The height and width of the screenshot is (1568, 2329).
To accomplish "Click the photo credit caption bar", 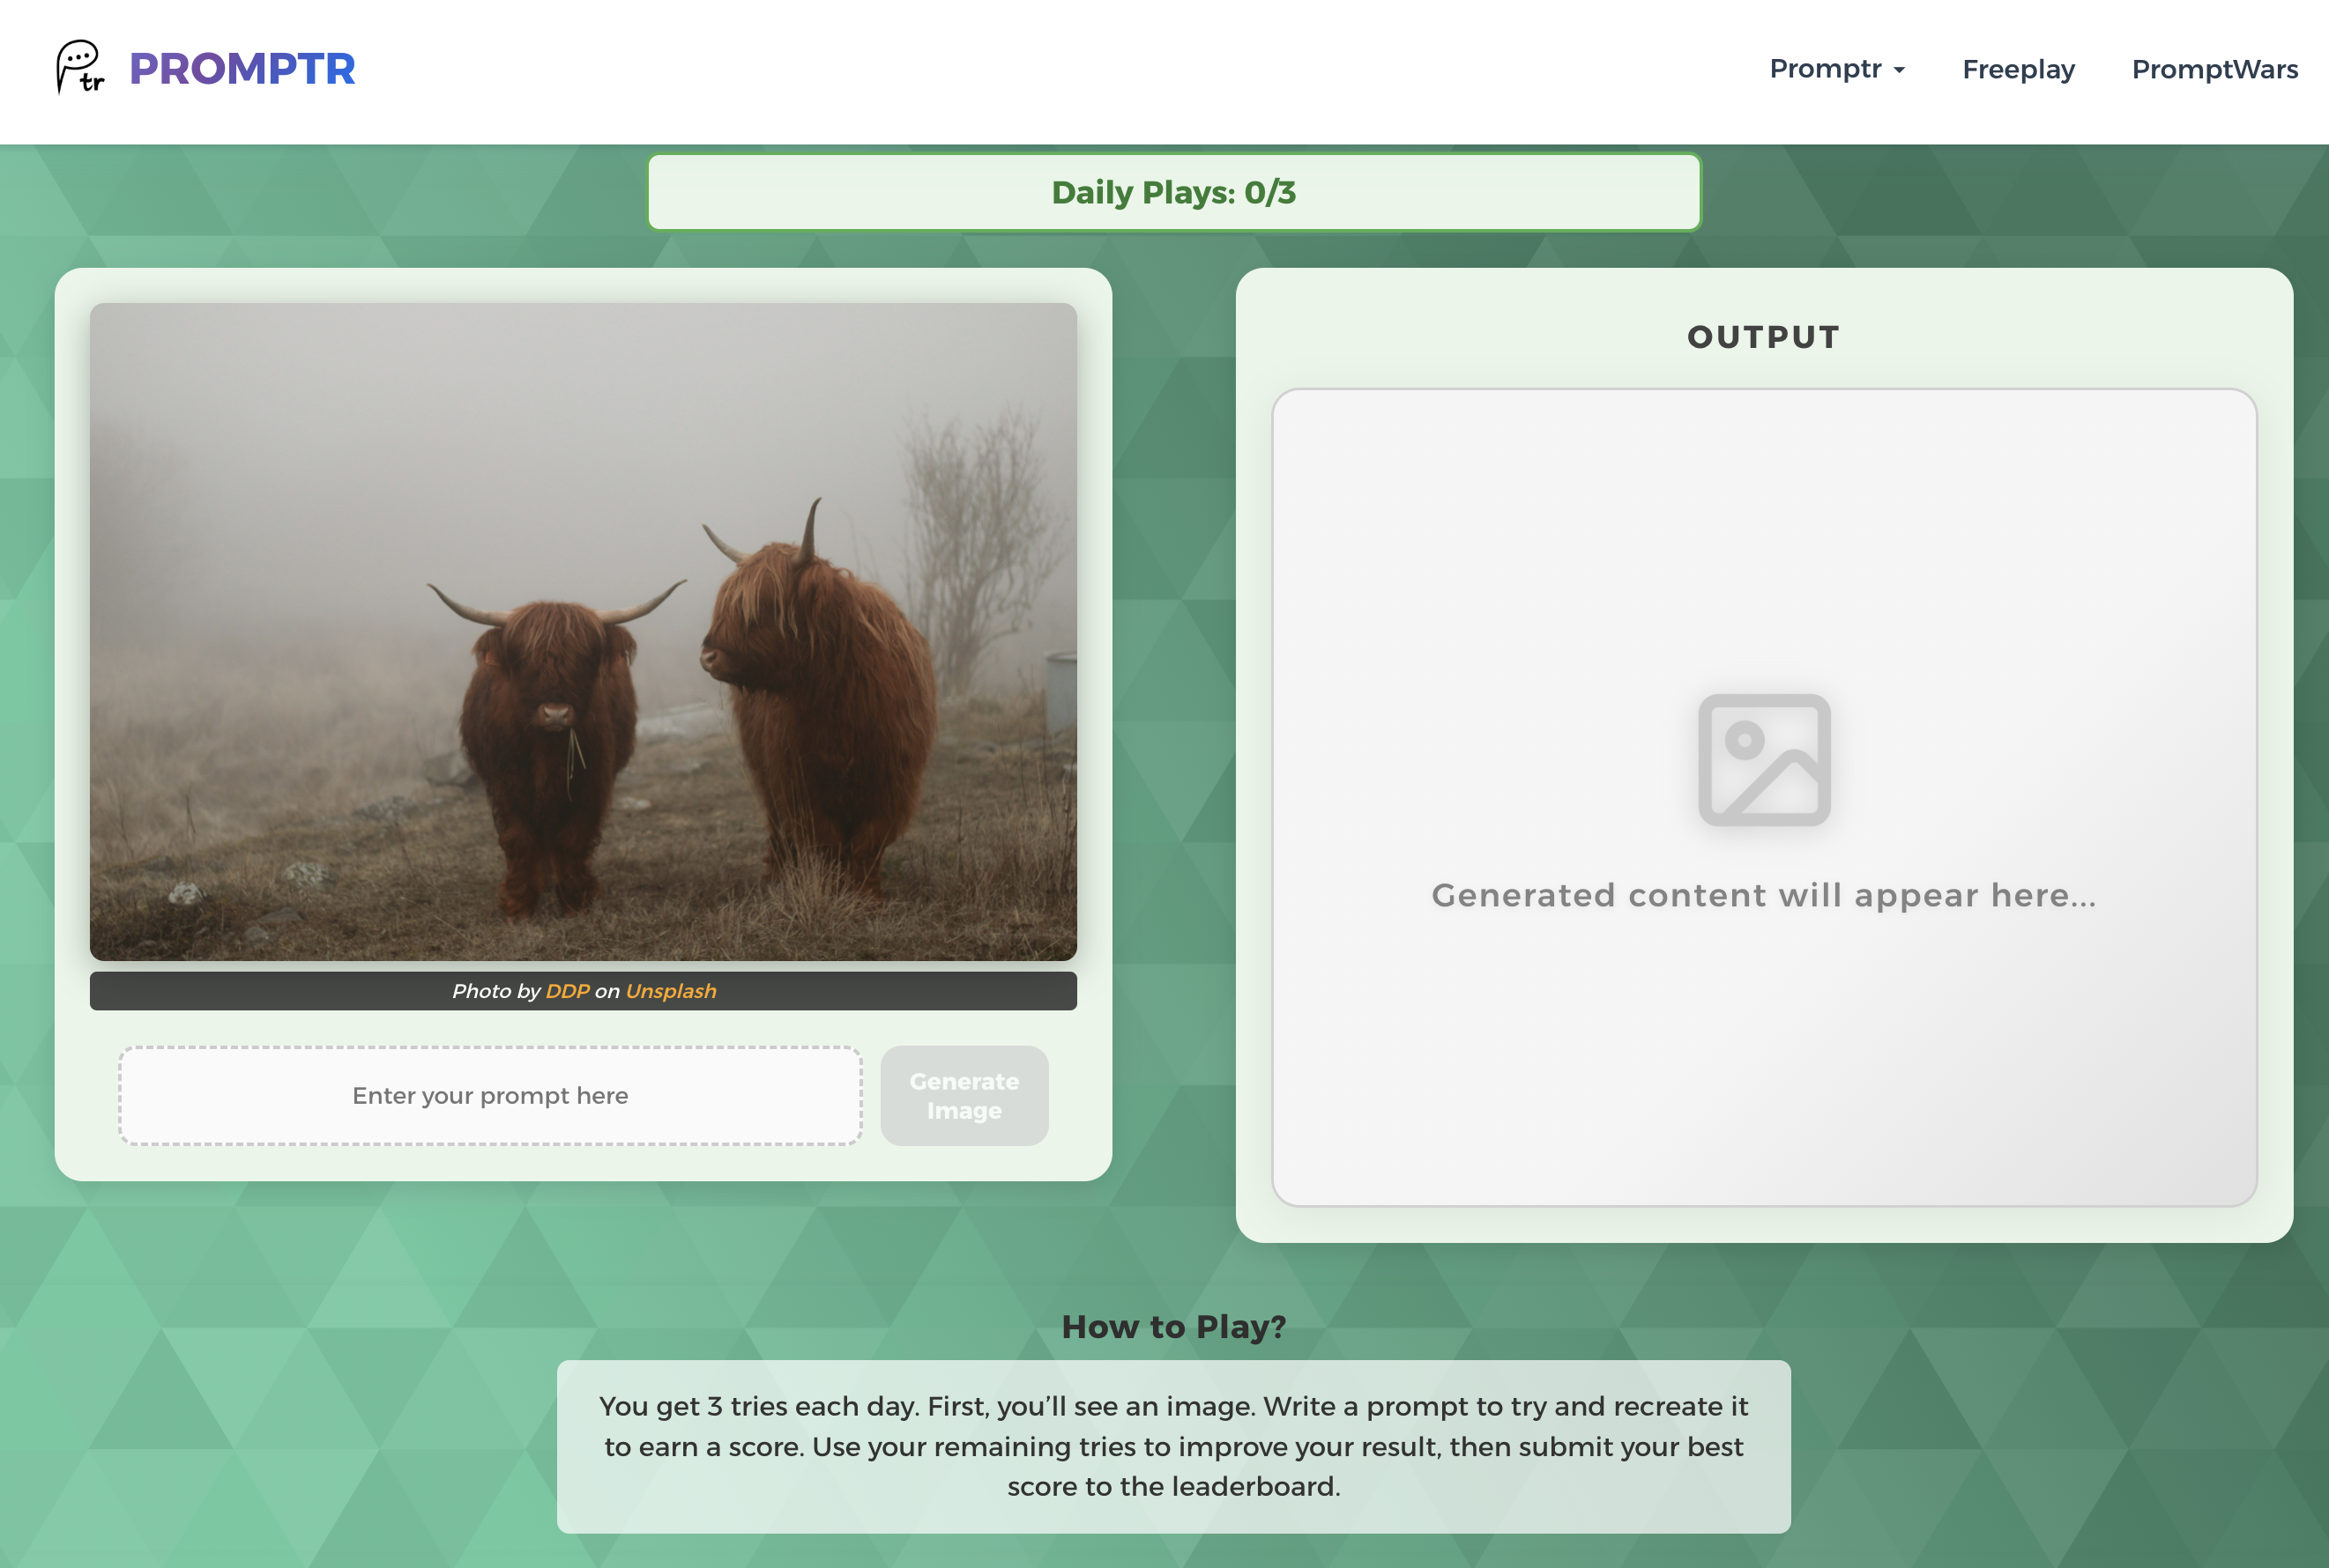I will (900, 991).
